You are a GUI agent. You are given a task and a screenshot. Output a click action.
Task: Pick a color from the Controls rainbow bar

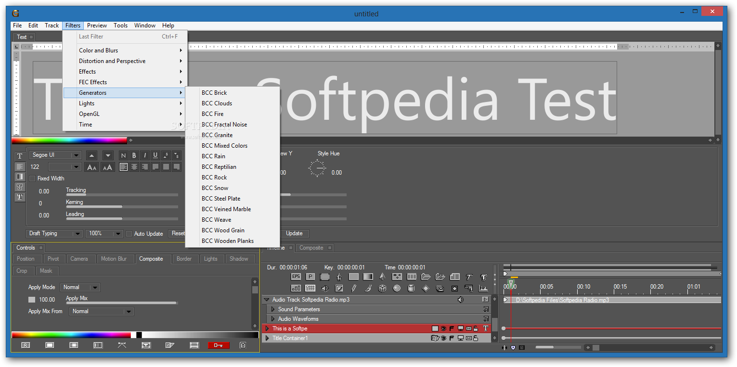[71, 335]
